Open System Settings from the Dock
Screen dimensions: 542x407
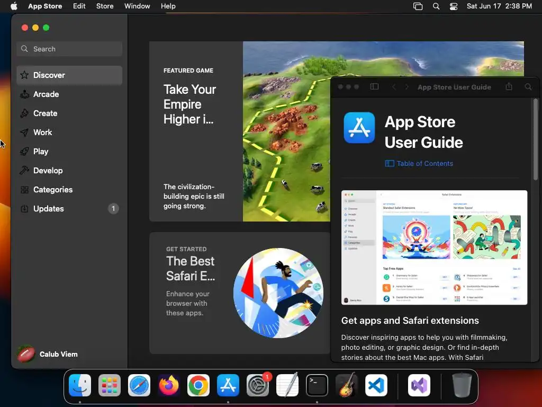pyautogui.click(x=258, y=385)
